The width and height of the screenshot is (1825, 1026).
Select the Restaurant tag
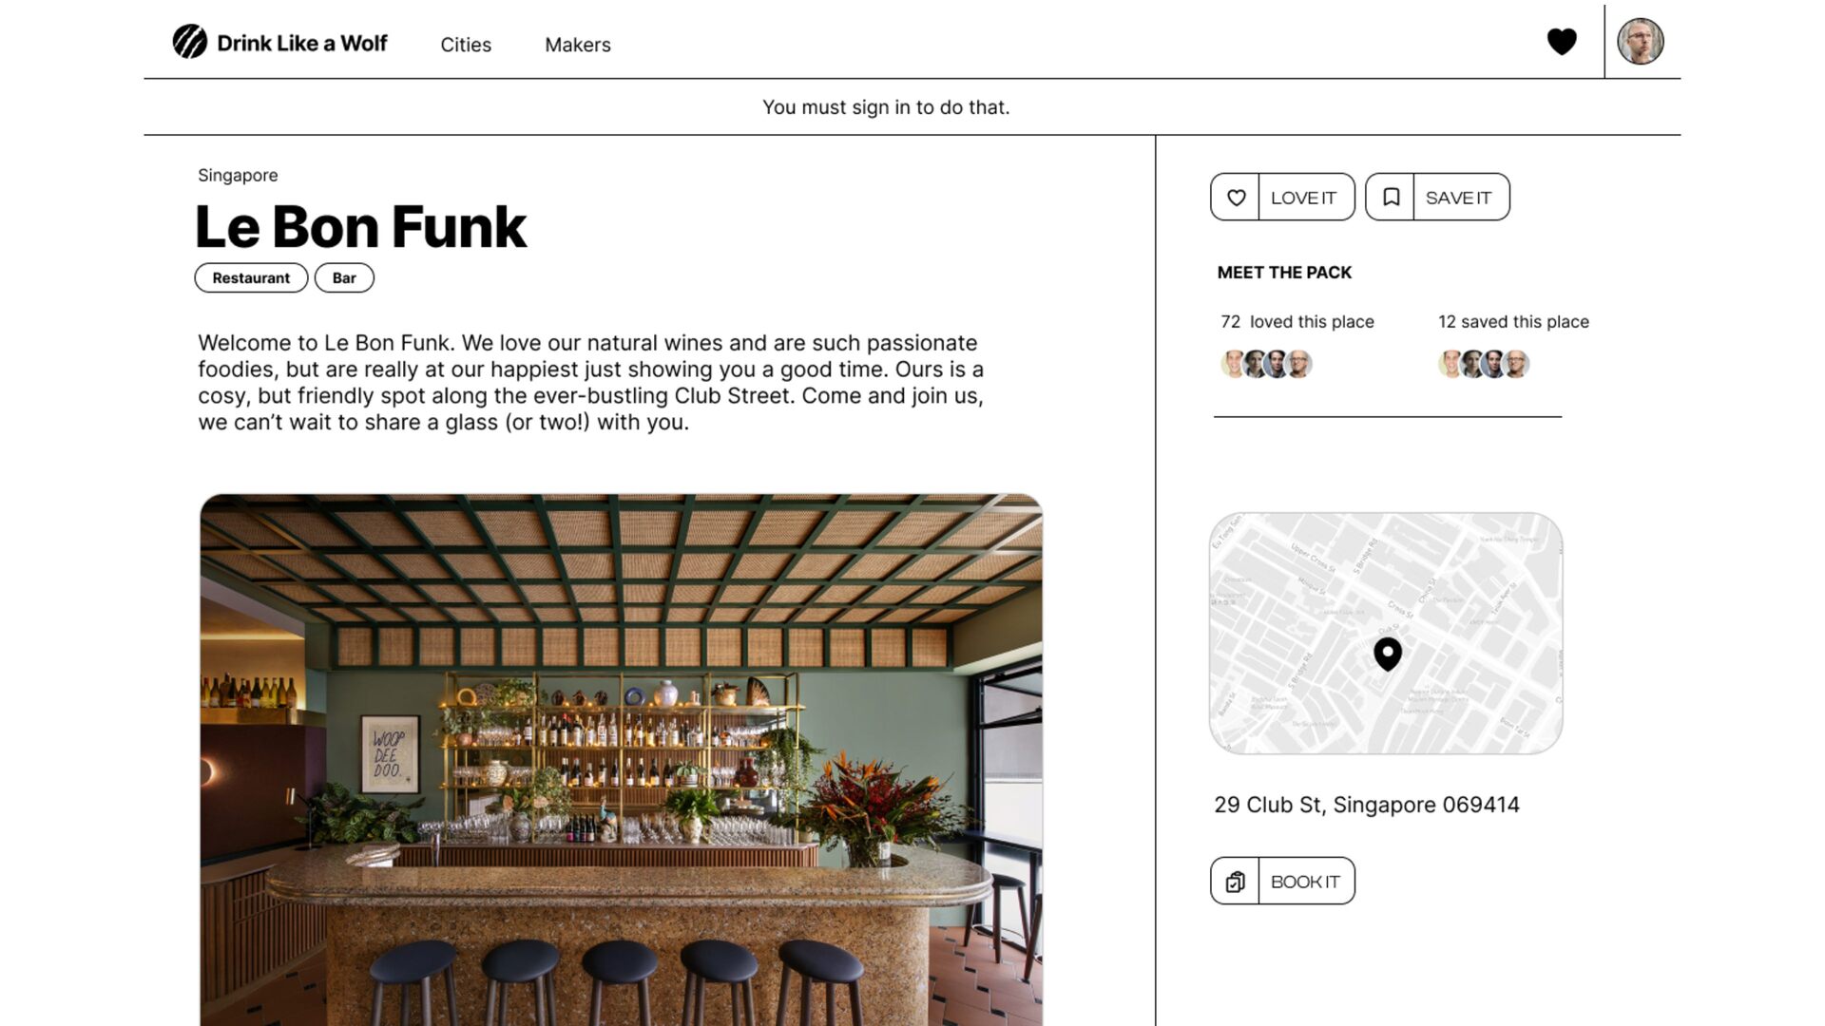251,277
